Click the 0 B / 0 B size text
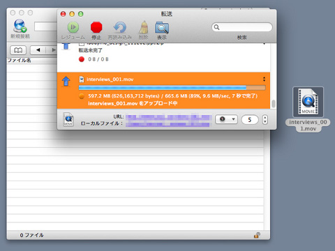 click(98, 59)
